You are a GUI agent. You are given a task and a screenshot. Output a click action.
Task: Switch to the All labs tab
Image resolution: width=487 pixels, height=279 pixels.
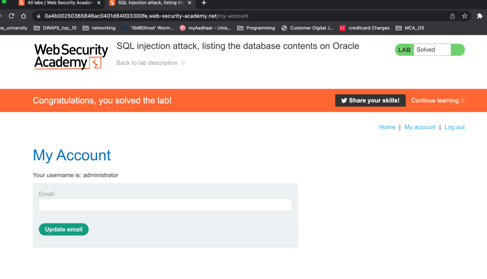57,3
